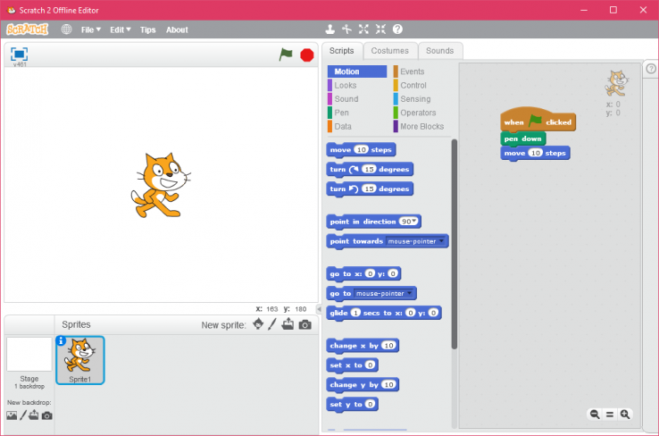Image resolution: width=659 pixels, height=436 pixels.
Task: Switch to the Costumes tab
Action: click(389, 51)
